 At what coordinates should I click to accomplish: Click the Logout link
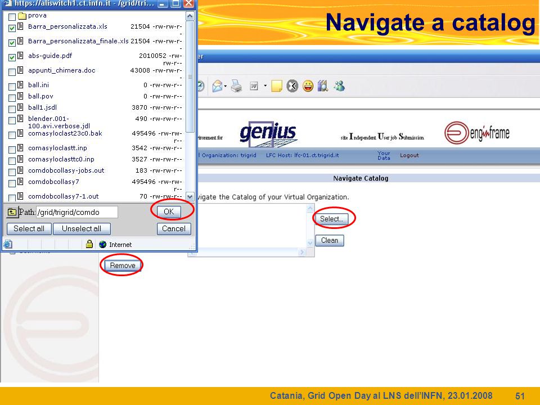coord(409,155)
